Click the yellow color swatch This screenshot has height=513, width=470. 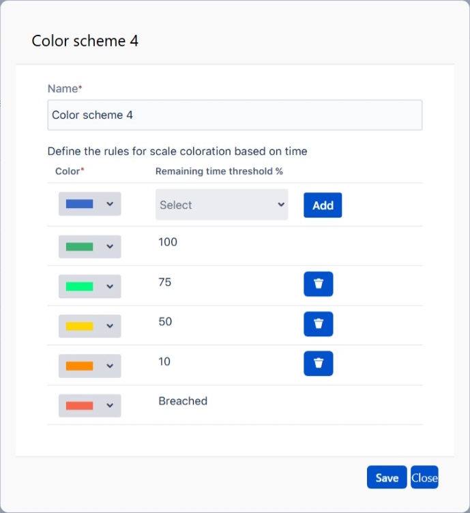pos(79,326)
